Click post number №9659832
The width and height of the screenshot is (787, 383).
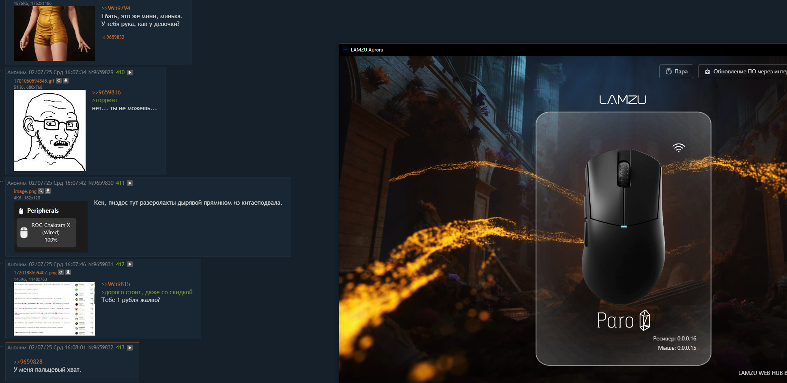[x=101, y=348]
